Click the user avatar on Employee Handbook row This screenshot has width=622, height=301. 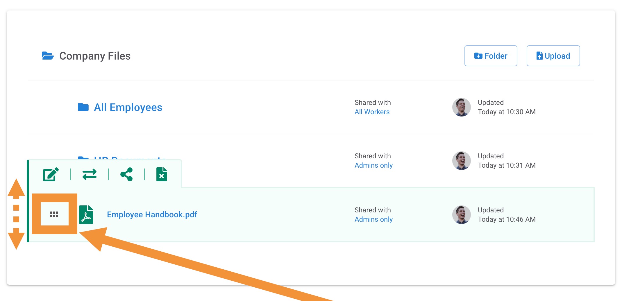[x=461, y=215]
